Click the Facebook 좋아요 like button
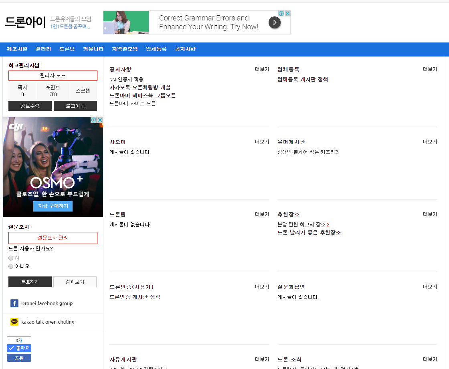 pos(19,348)
